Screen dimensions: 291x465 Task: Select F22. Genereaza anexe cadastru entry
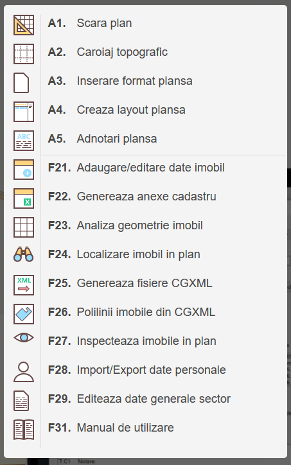164,197
